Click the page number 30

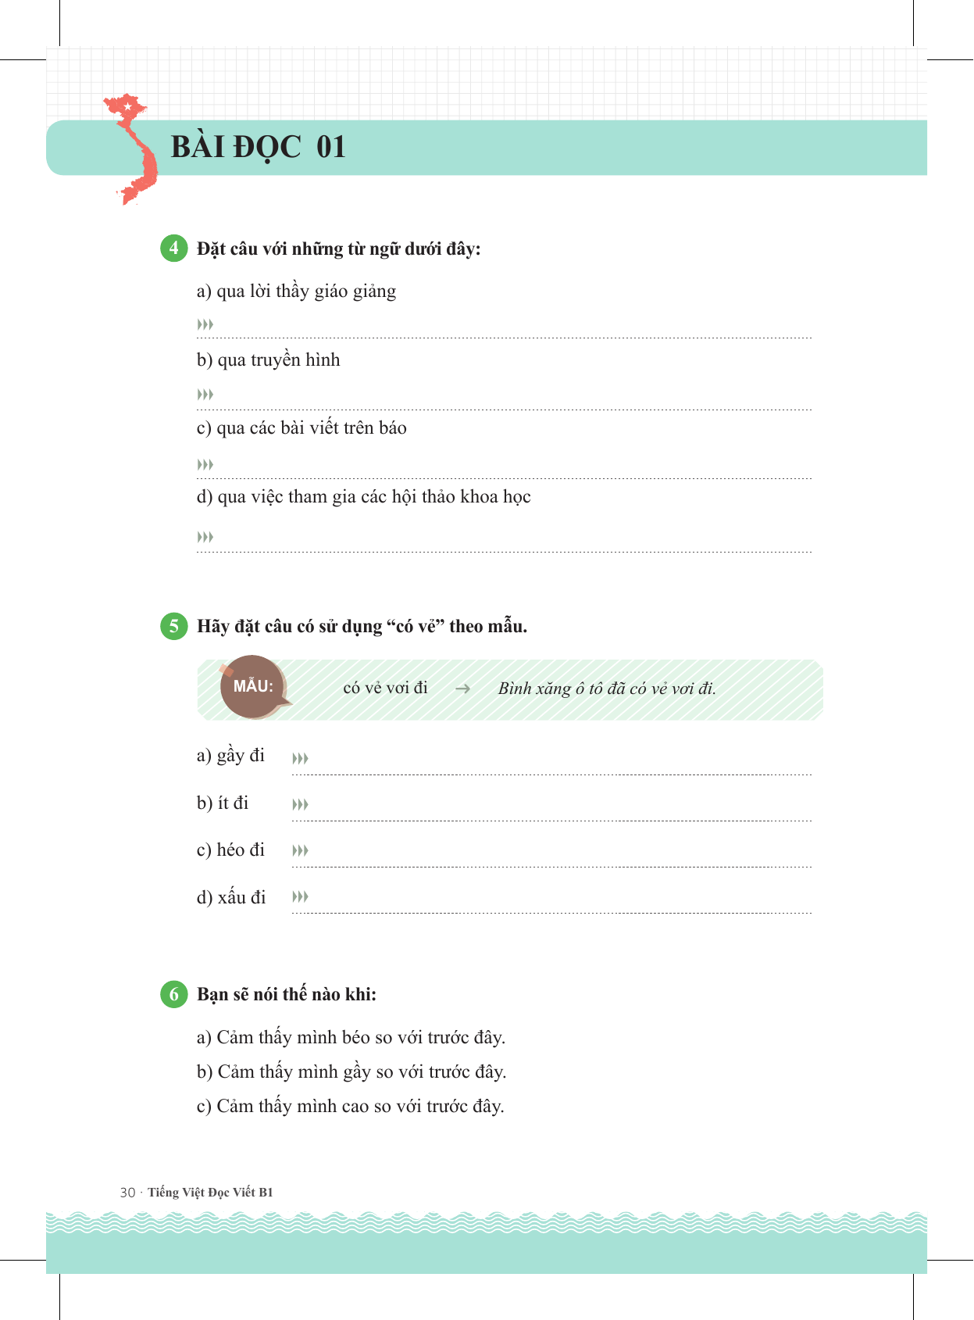point(127,1193)
